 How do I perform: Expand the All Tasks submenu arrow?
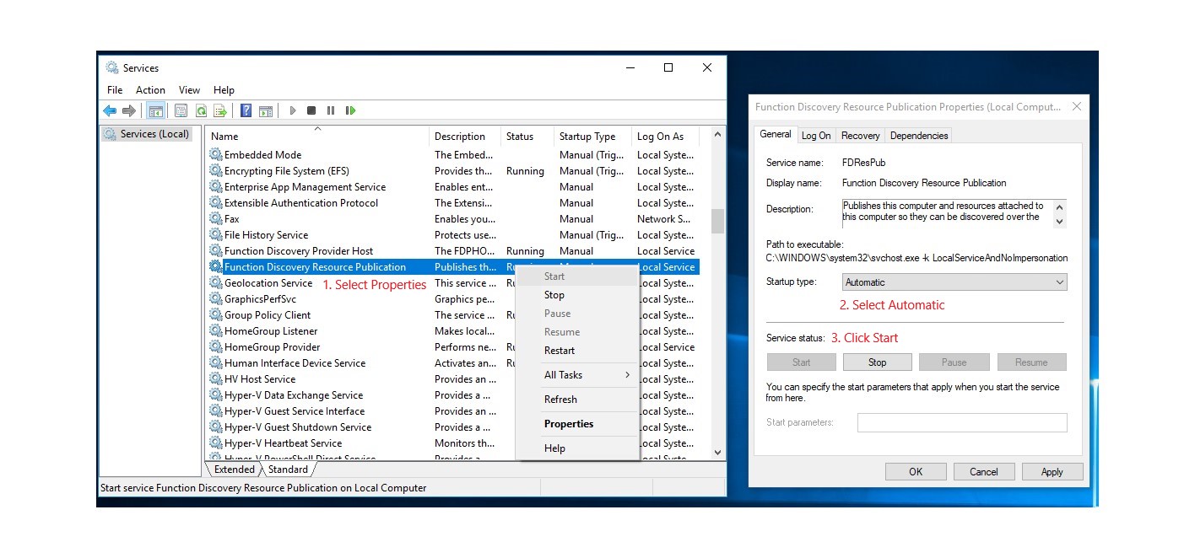coord(627,375)
